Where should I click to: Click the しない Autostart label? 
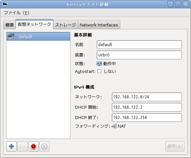[x=110, y=71]
